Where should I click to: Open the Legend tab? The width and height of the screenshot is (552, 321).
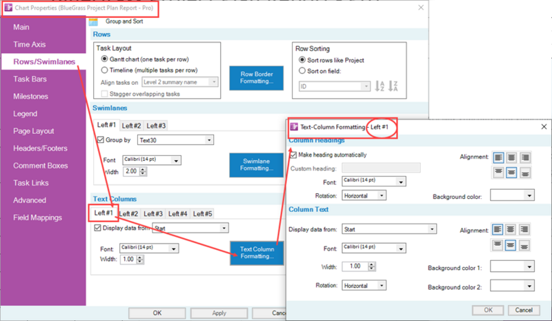[x=25, y=114]
